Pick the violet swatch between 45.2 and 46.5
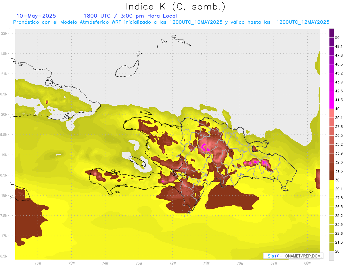The image size is (345, 267). 332,69
